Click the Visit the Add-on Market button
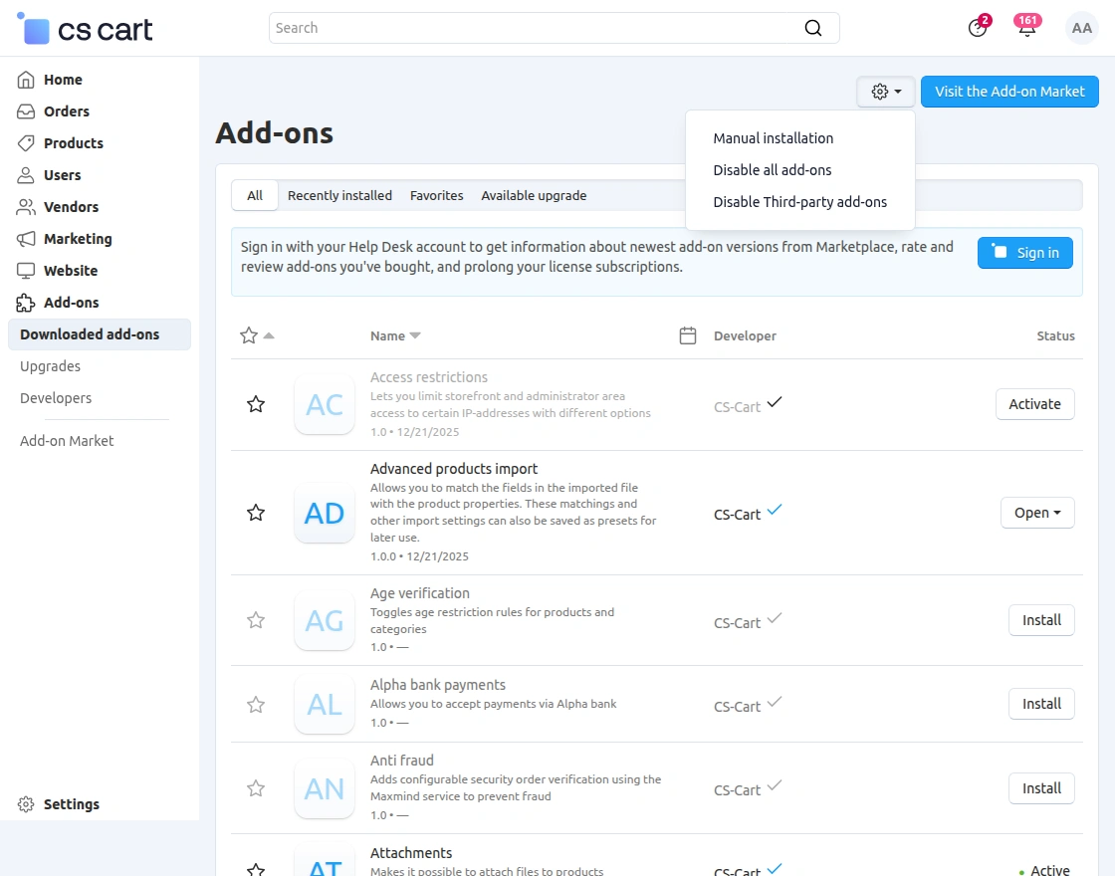 pos(1009,91)
